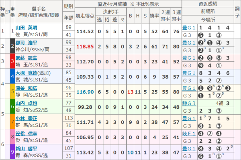
Task: Click blue B count 10 for 新山 響平
Action: pos(130,152)
